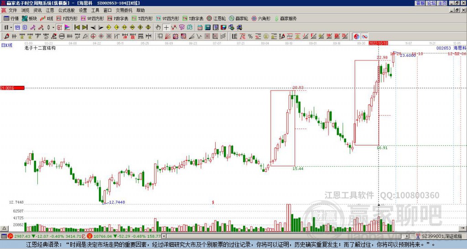Open the calculator icon
Screen dimensions: 467x249
208,28
